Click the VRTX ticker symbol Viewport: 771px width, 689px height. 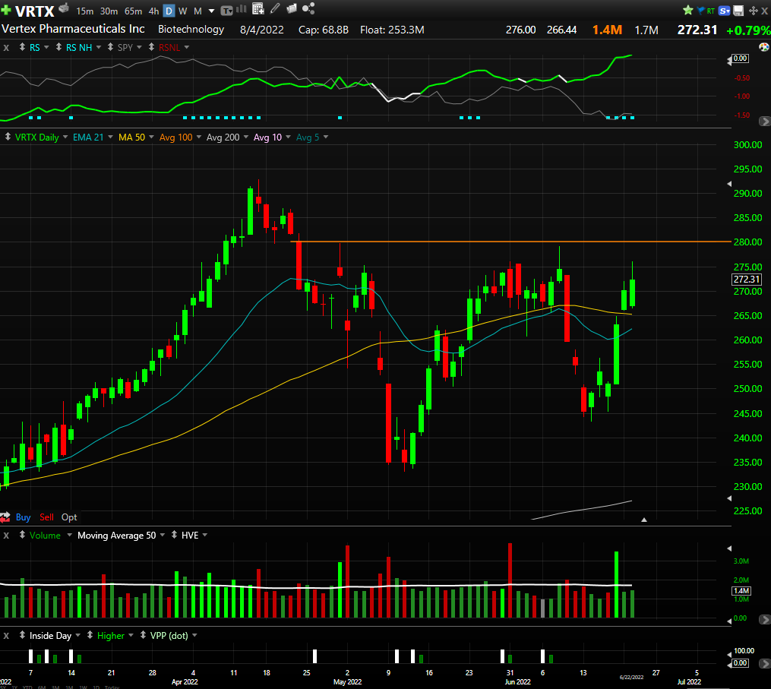tap(35, 11)
